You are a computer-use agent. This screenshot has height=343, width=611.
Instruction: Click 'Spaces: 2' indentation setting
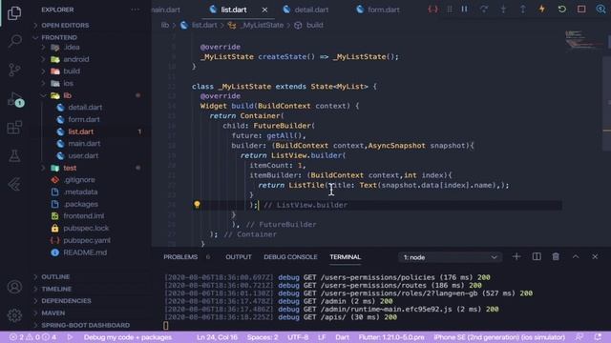pyautogui.click(x=263, y=337)
